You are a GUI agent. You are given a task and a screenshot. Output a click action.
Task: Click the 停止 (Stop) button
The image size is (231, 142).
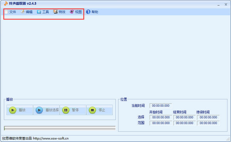tap(100, 110)
